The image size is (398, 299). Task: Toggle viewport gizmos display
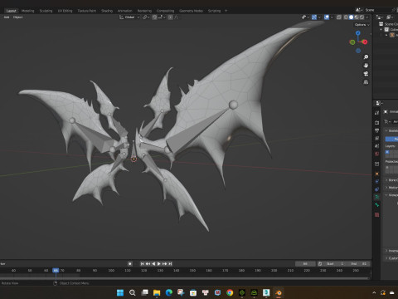(x=314, y=17)
